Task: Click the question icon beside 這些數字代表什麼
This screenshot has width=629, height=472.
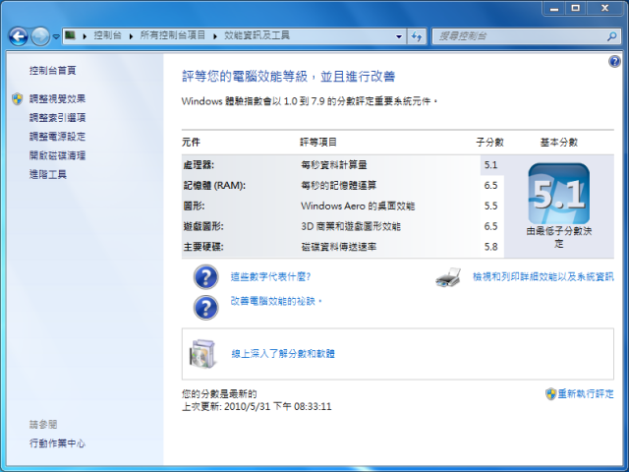Action: click(205, 277)
